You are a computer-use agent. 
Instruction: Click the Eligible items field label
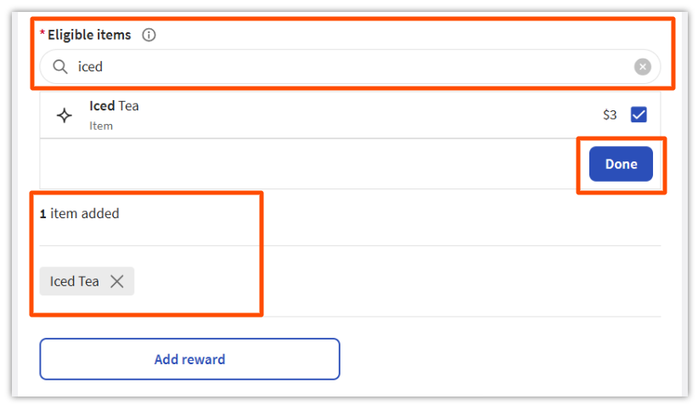(x=89, y=35)
